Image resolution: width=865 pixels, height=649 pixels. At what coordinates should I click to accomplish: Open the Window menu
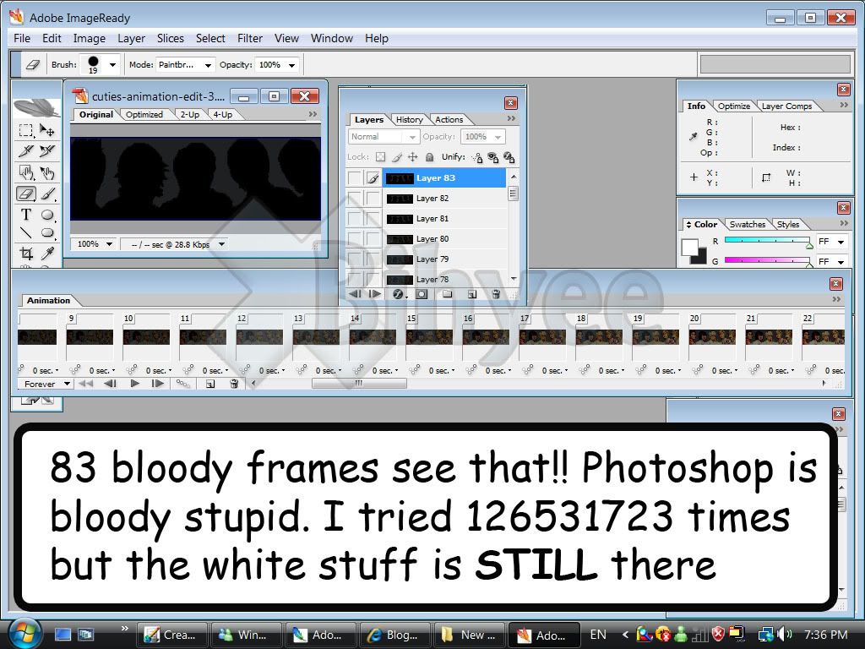point(331,39)
